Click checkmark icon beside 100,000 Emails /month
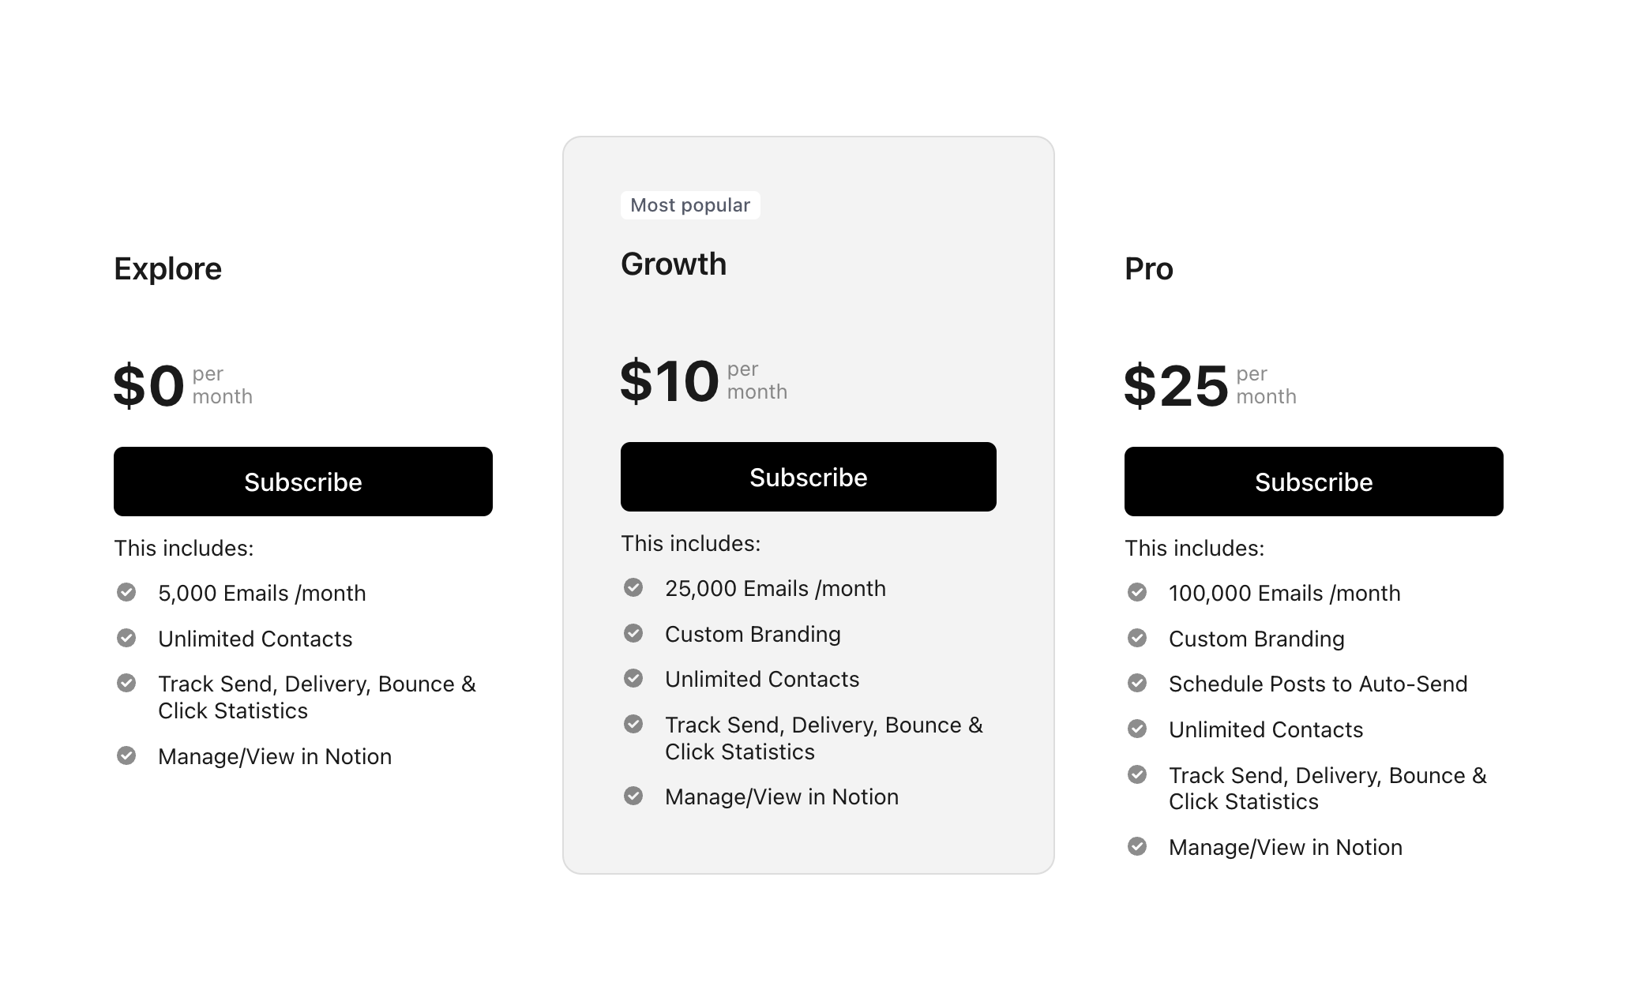 click(x=1137, y=592)
